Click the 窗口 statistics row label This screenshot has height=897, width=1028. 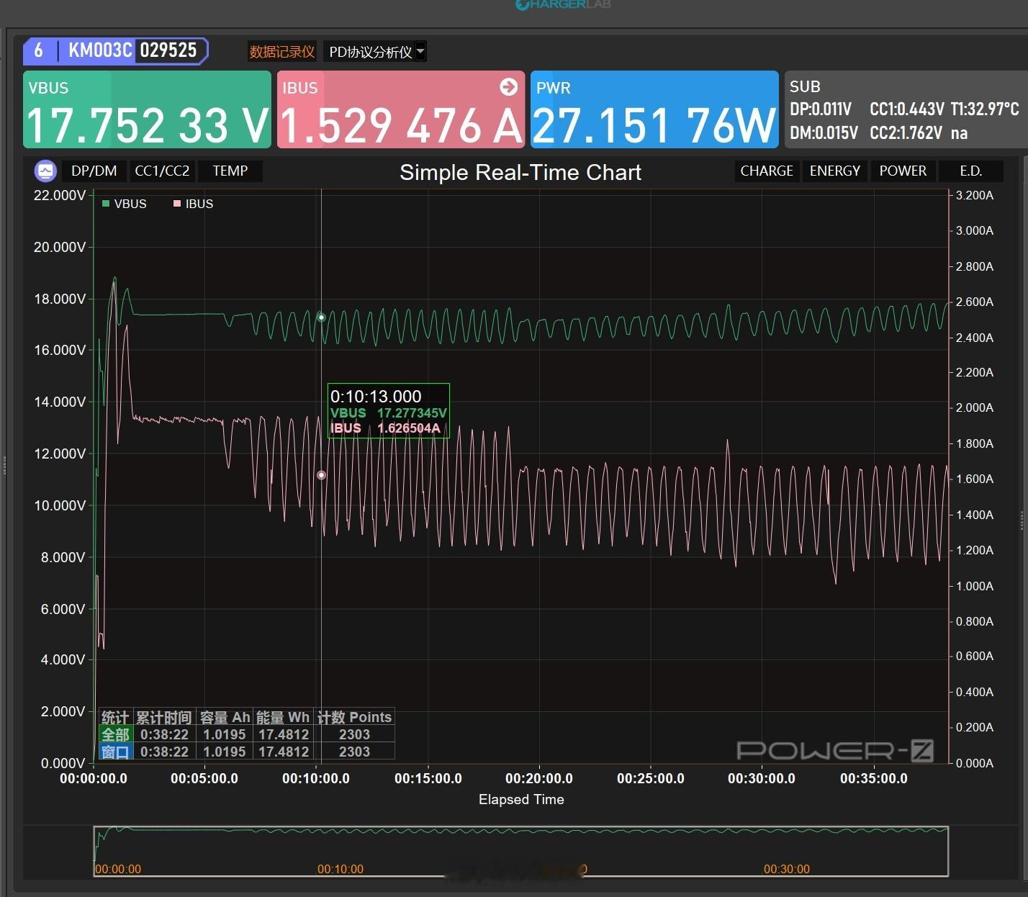(x=115, y=752)
